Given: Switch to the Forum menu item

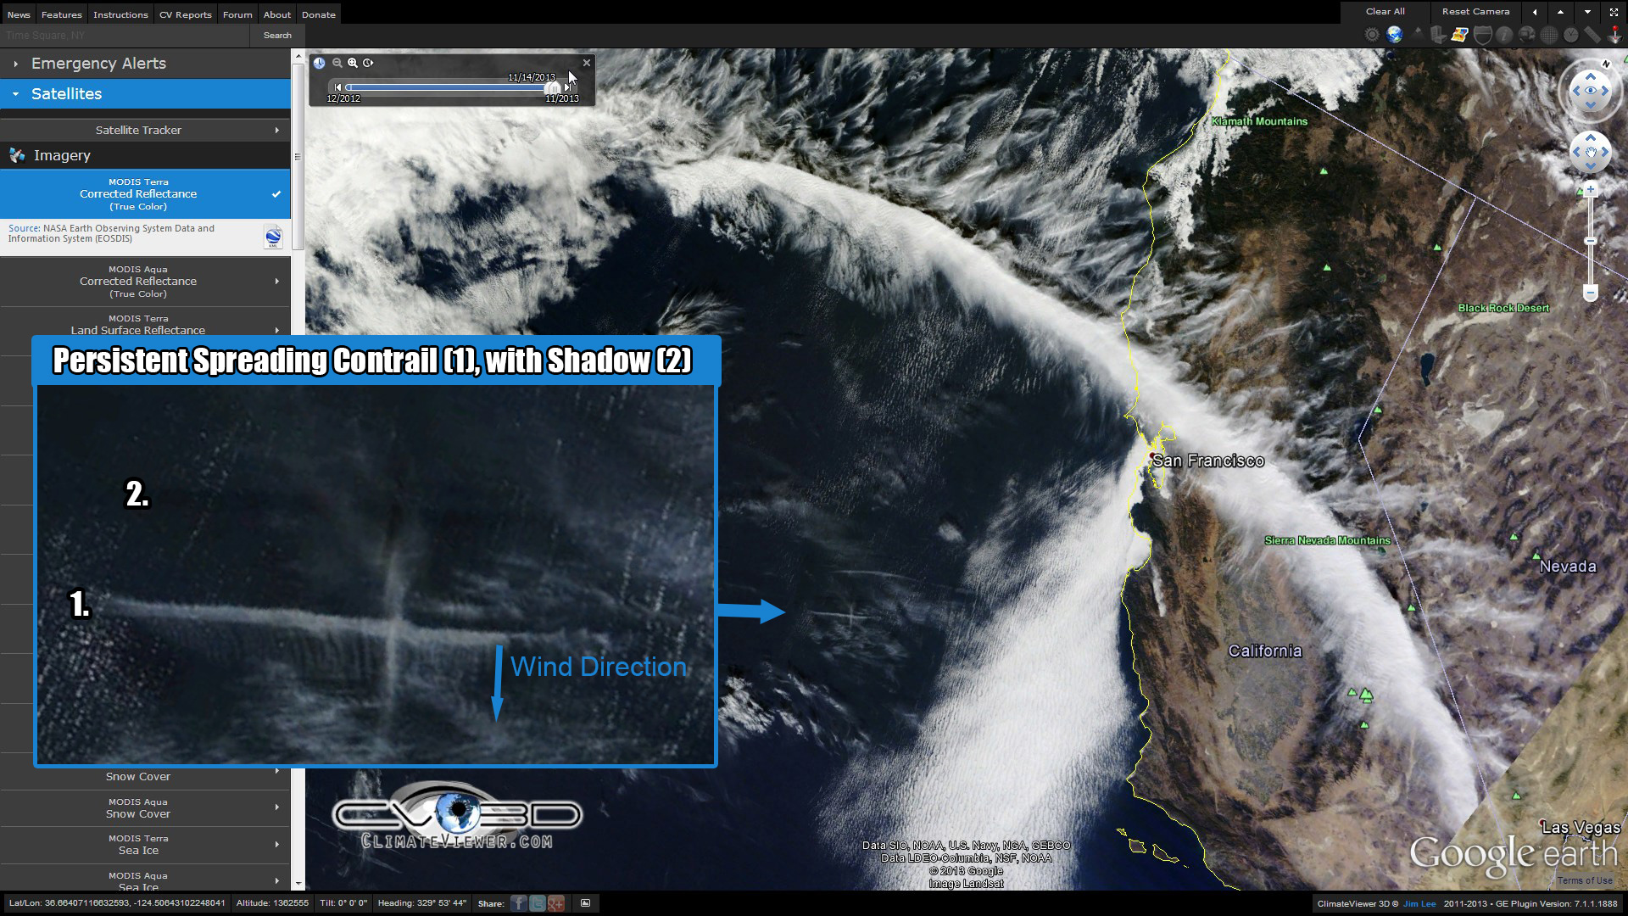Looking at the screenshot, I should click(x=237, y=14).
